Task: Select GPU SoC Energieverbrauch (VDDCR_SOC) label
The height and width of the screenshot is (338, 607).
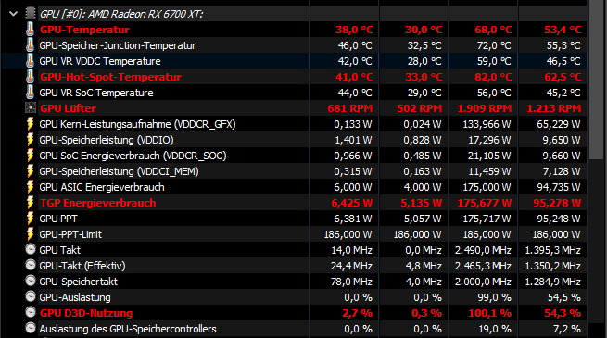Action: tap(133, 156)
